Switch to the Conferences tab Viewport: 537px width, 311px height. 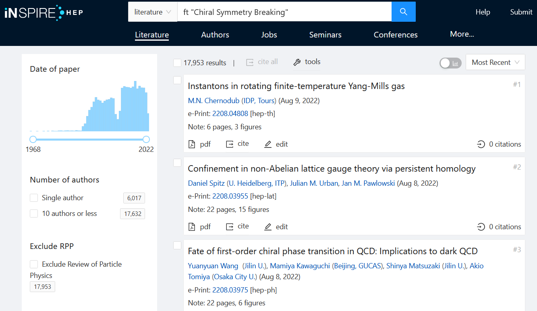tap(395, 35)
